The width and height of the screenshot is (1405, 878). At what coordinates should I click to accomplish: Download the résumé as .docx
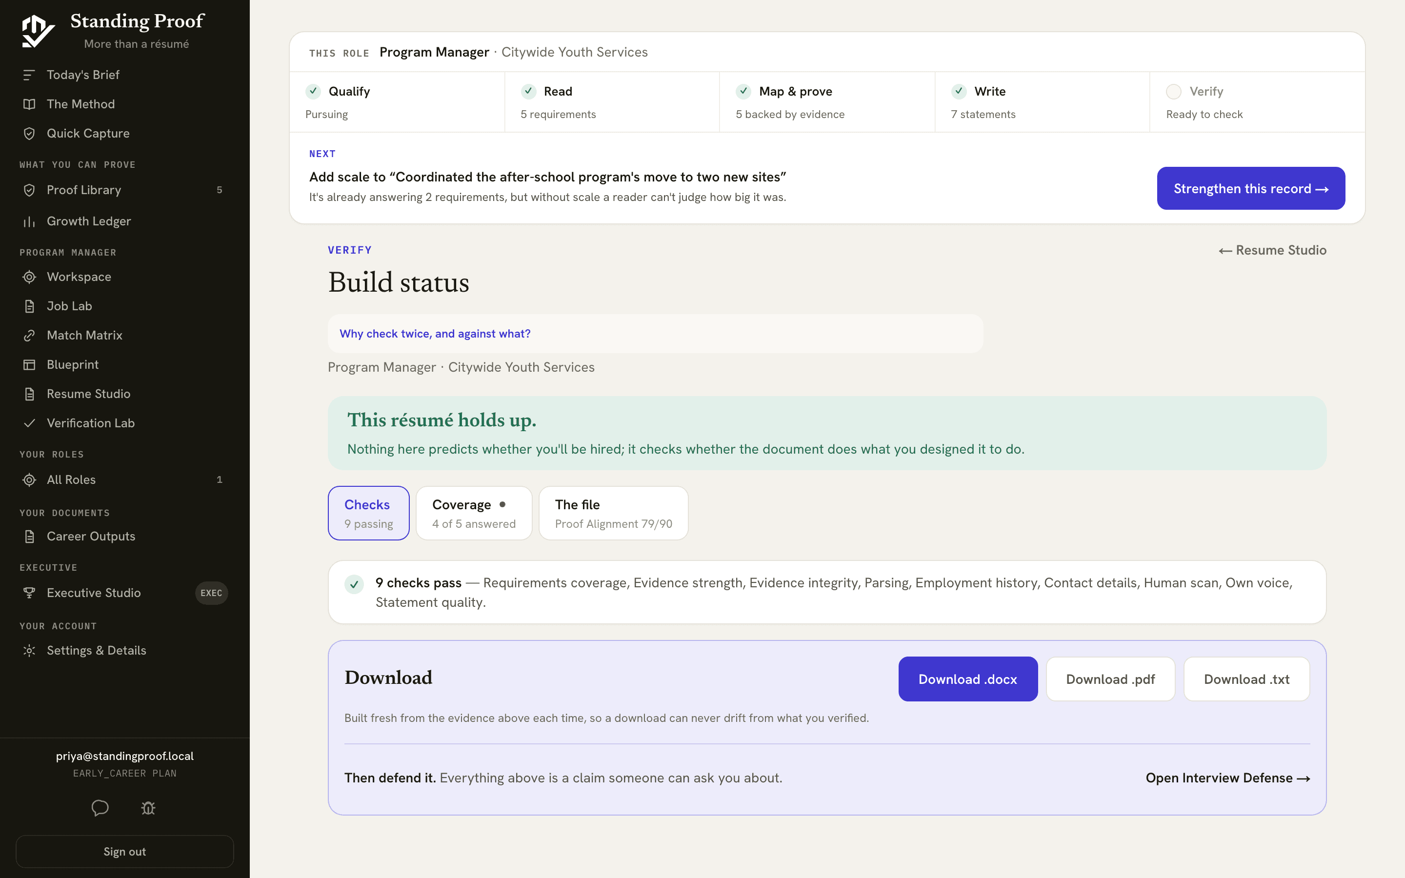[x=968, y=679]
